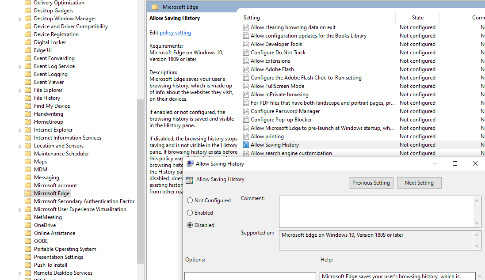Click the Maps folder icon
Image resolution: width=485 pixels, height=280 pixels.
click(x=28, y=162)
